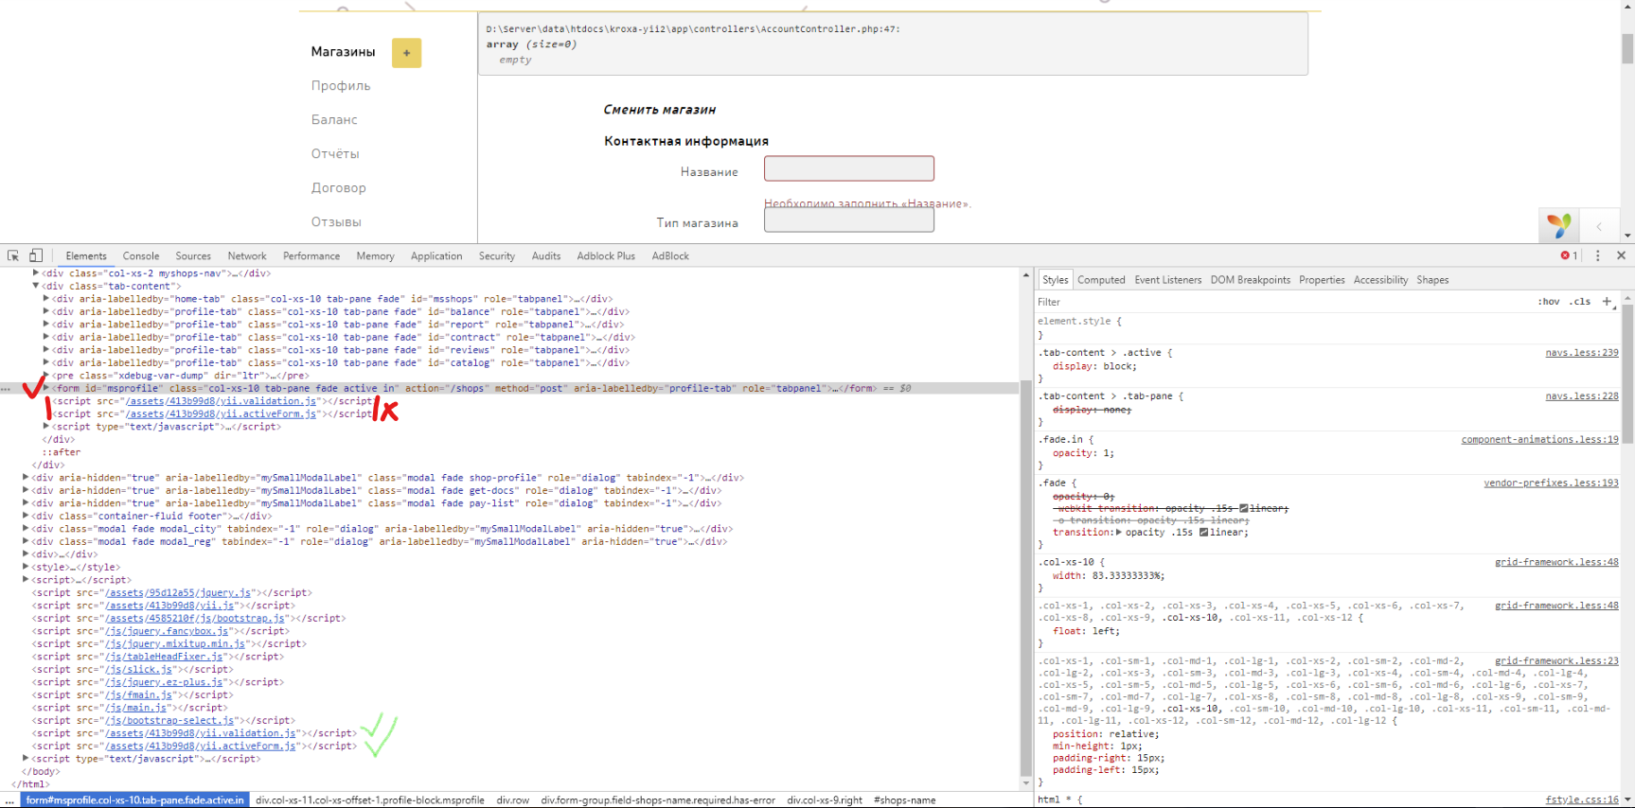This screenshot has width=1635, height=808.
Task: Click the Yii debug toolbar logo
Action: (1559, 225)
